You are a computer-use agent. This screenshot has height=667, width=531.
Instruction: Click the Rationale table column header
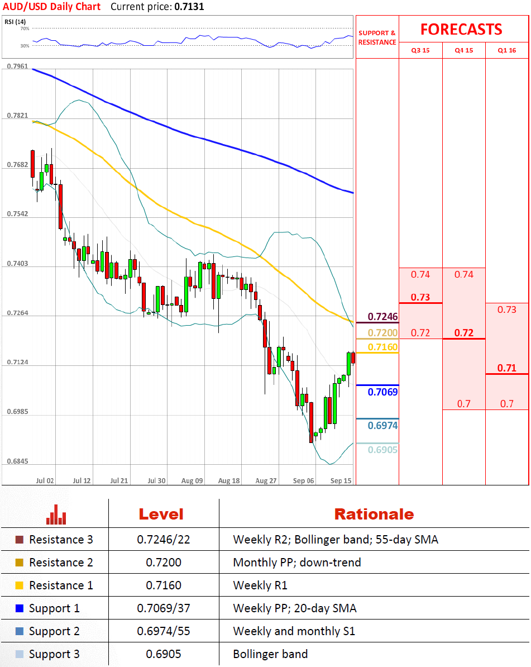tap(374, 514)
